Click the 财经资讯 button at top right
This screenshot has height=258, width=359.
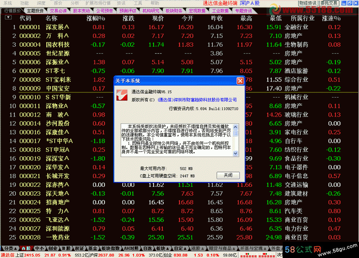308,3
